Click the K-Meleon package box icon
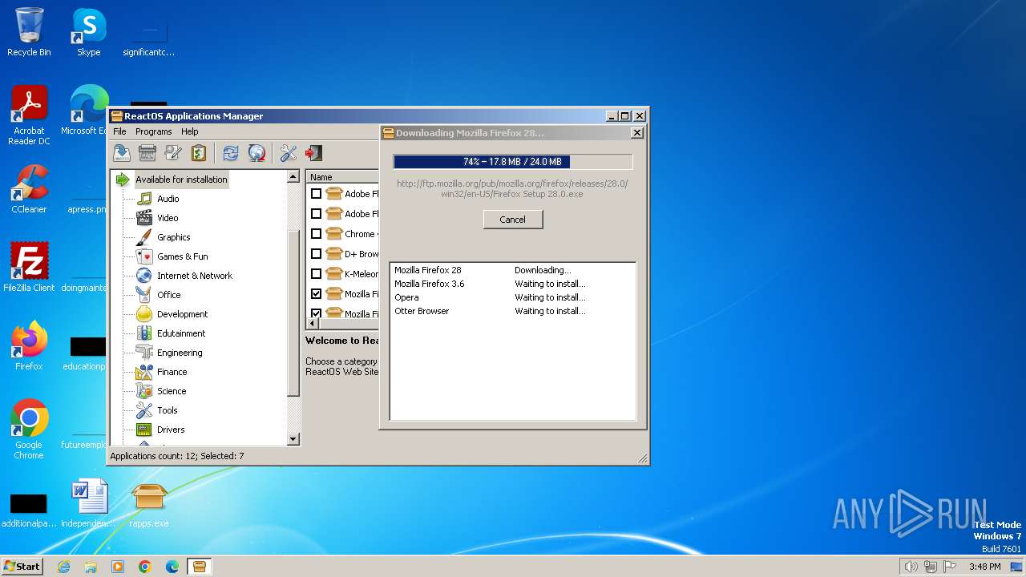The height and width of the screenshot is (577, 1026). click(334, 274)
